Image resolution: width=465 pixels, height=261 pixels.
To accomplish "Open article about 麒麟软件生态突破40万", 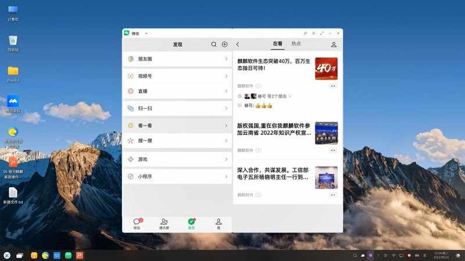I will coord(273,64).
